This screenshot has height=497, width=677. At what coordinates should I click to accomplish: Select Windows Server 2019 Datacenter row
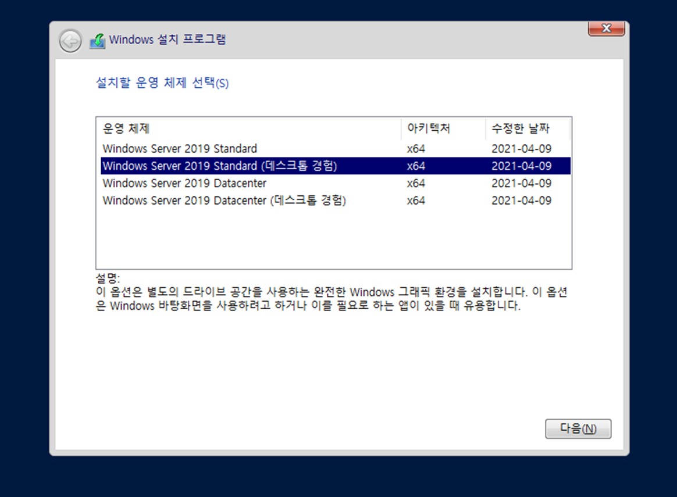pyautogui.click(x=336, y=183)
